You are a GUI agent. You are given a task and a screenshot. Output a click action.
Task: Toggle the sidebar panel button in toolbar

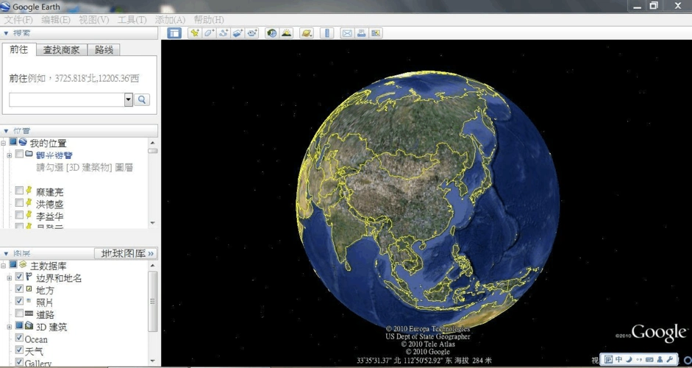click(174, 32)
